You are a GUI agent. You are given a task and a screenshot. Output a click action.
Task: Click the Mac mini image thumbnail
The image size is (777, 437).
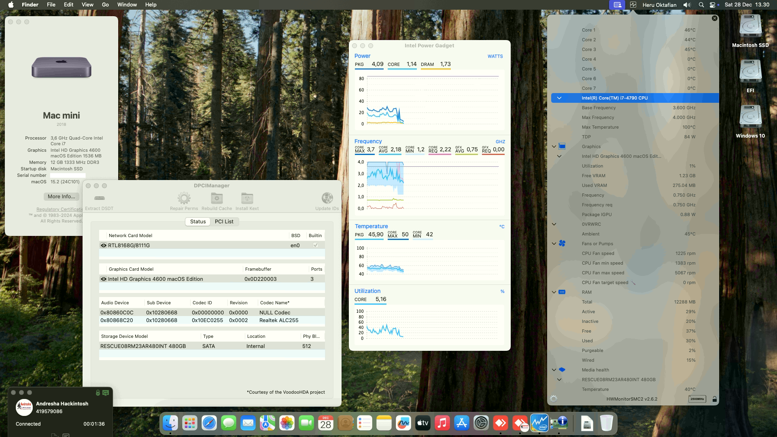(62, 67)
